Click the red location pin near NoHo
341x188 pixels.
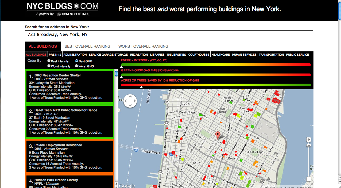[218, 135]
